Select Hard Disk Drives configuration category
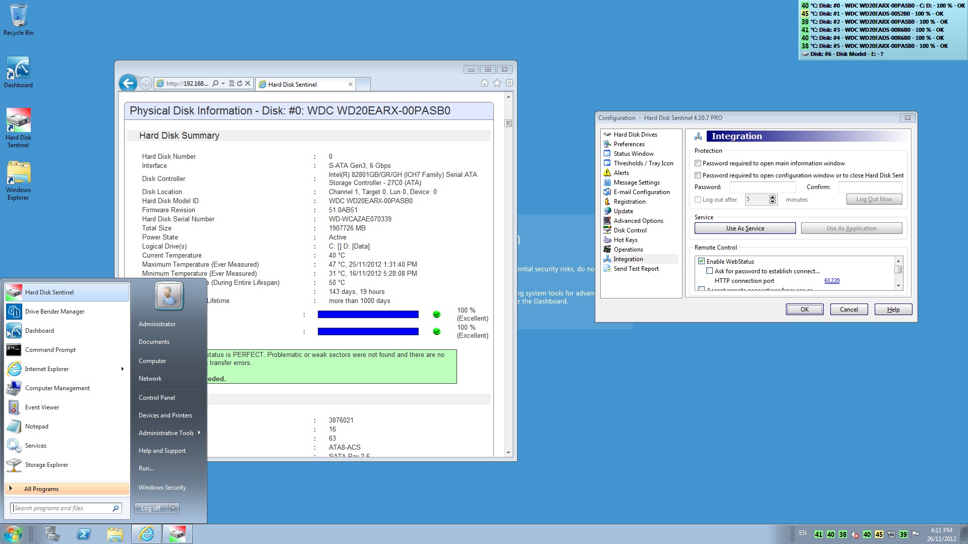The image size is (968, 544). (x=635, y=135)
